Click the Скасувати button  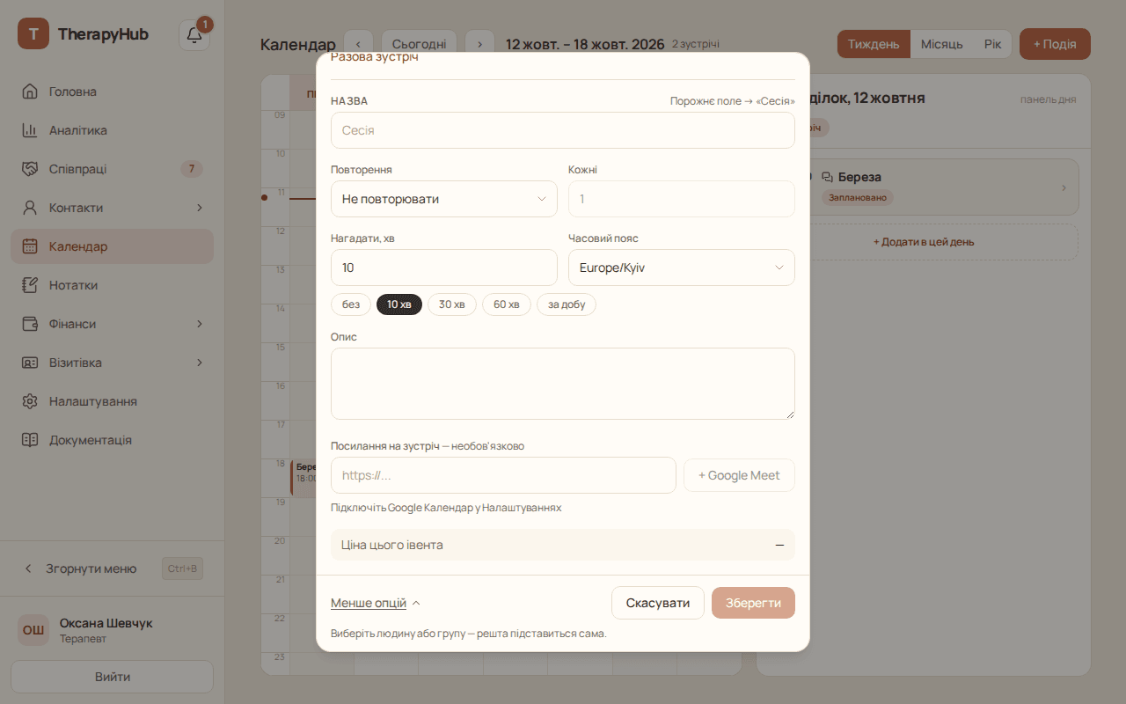pos(658,603)
